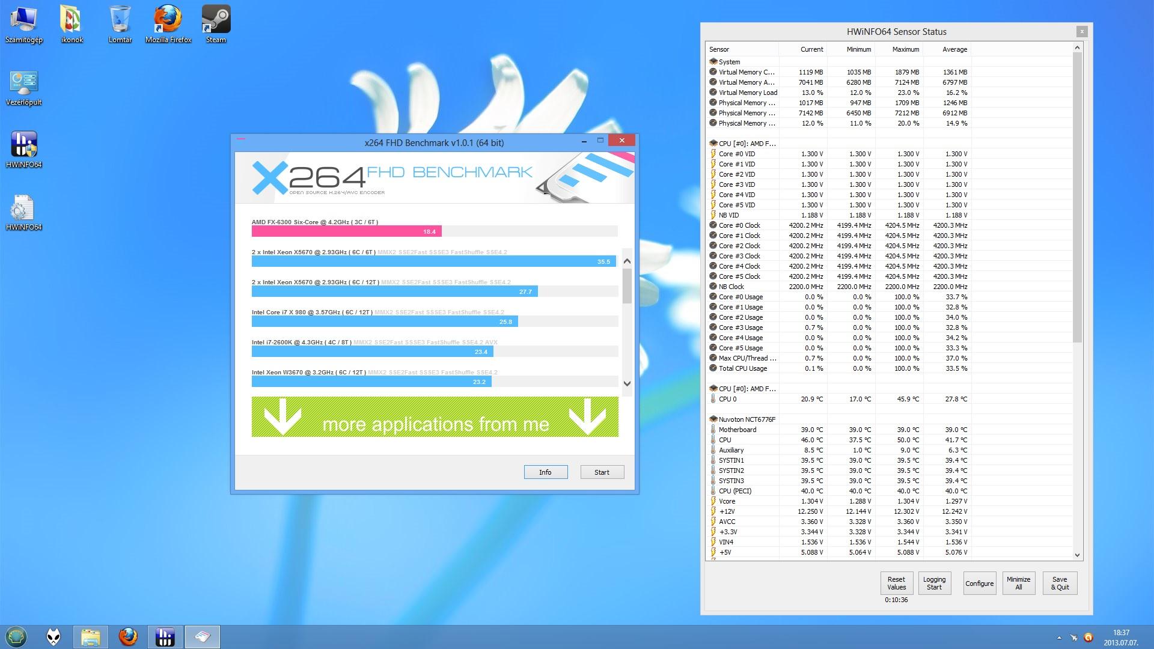Screen dimensions: 1154x649
Task: Start the x264 FHD benchmark
Action: point(602,472)
